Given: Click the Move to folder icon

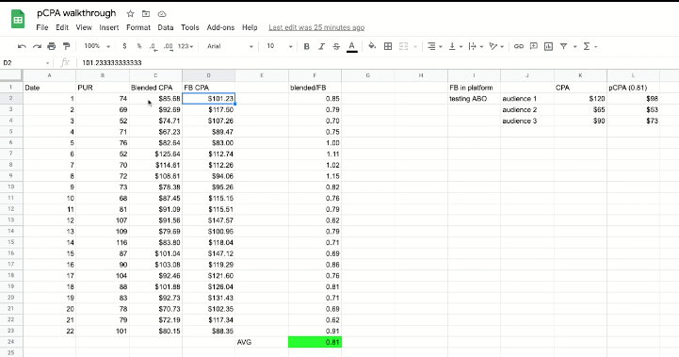Looking at the screenshot, I should [x=146, y=14].
